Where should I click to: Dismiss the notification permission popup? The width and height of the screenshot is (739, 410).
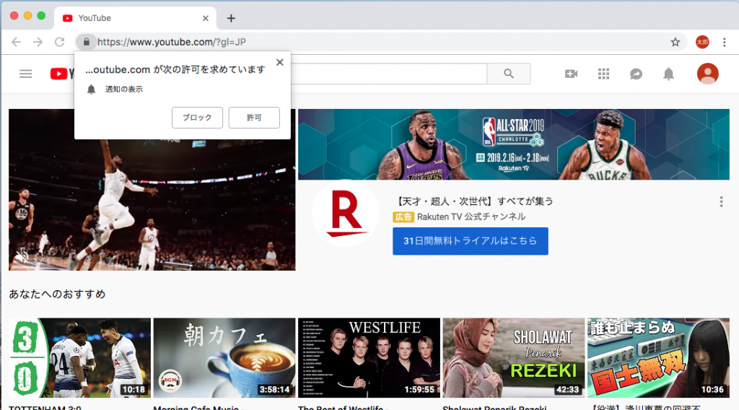[280, 62]
